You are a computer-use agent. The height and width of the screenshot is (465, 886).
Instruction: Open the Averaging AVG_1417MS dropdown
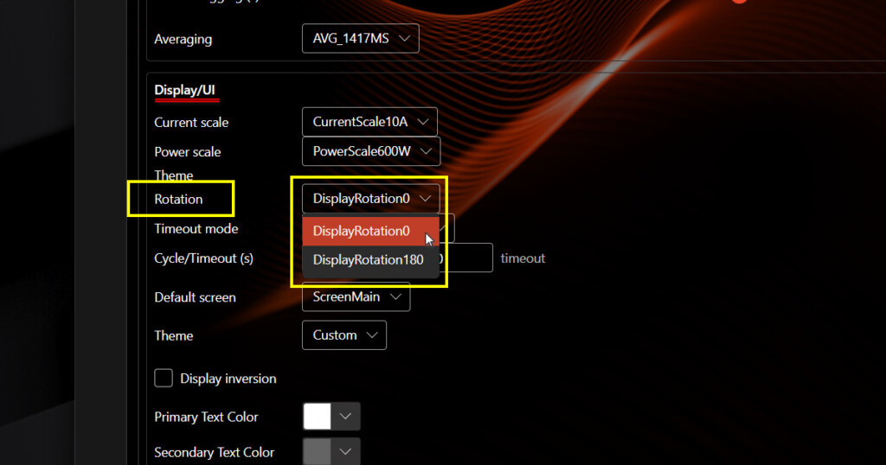coord(361,38)
